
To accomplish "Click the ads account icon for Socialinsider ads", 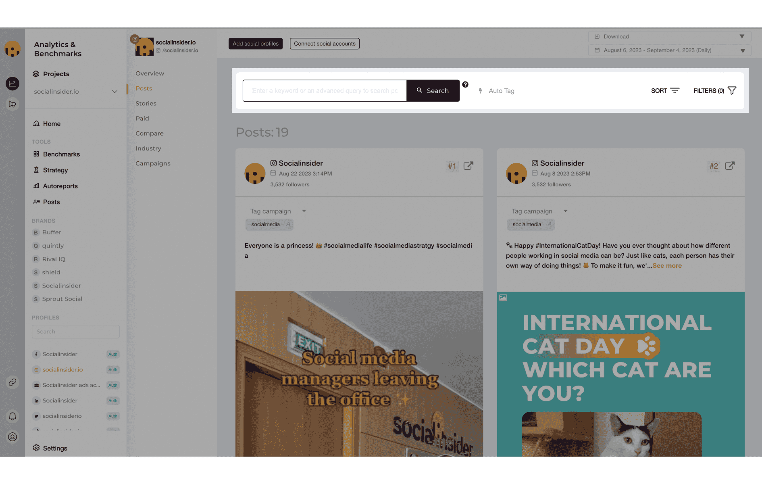I will [x=36, y=385].
